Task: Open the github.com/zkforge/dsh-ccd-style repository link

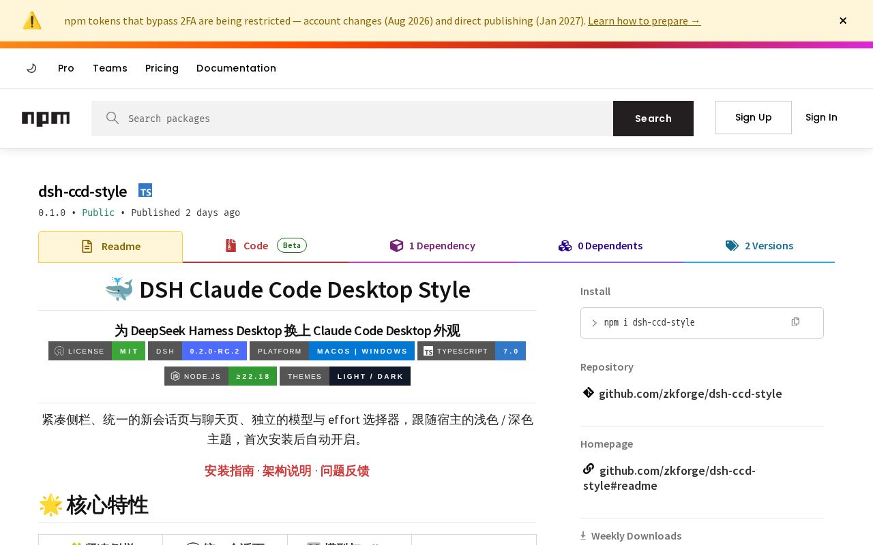Action: pyautogui.click(x=690, y=393)
